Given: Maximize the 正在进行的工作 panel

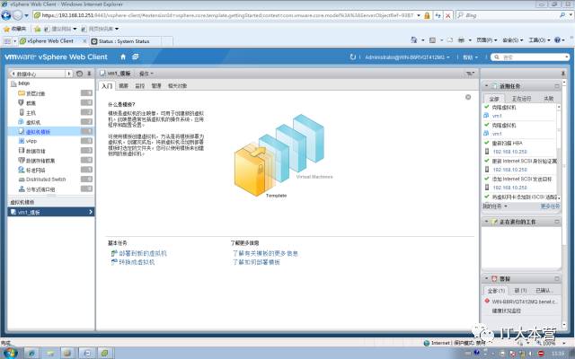Looking at the screenshot, I should [x=557, y=222].
